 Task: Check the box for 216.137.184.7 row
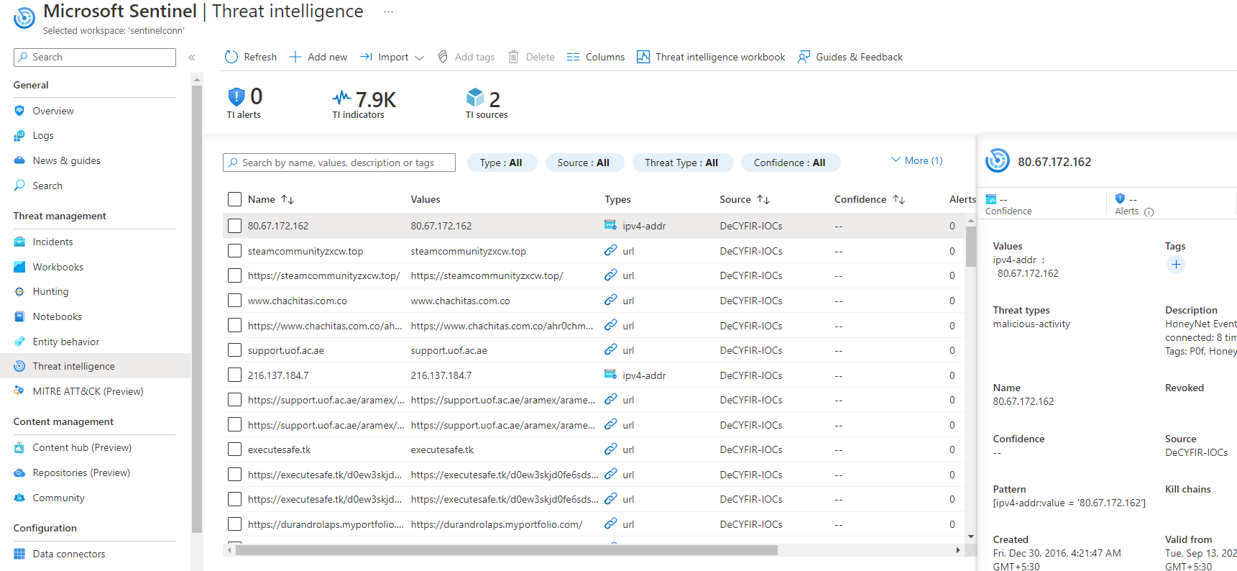pyautogui.click(x=234, y=375)
